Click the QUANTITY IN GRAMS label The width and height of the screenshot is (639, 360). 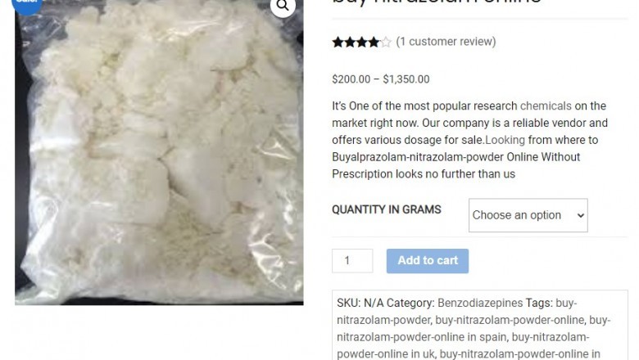point(387,209)
